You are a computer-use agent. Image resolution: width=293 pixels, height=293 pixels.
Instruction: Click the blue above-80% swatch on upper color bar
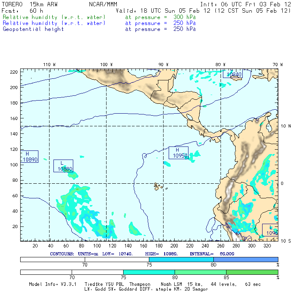click(246, 259)
